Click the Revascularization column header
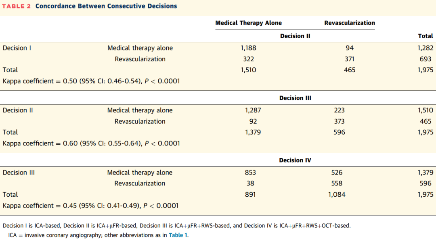 point(349,23)
